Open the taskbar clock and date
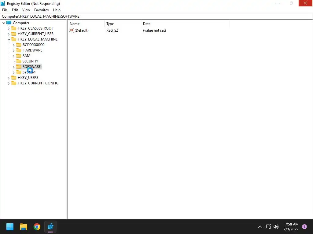Viewport: 313px width, 234px height. 291,227
